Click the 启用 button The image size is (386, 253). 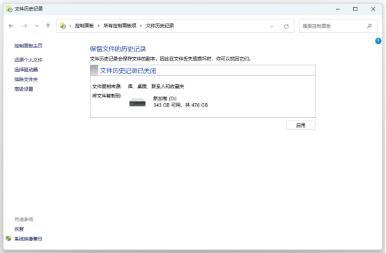[x=301, y=125]
